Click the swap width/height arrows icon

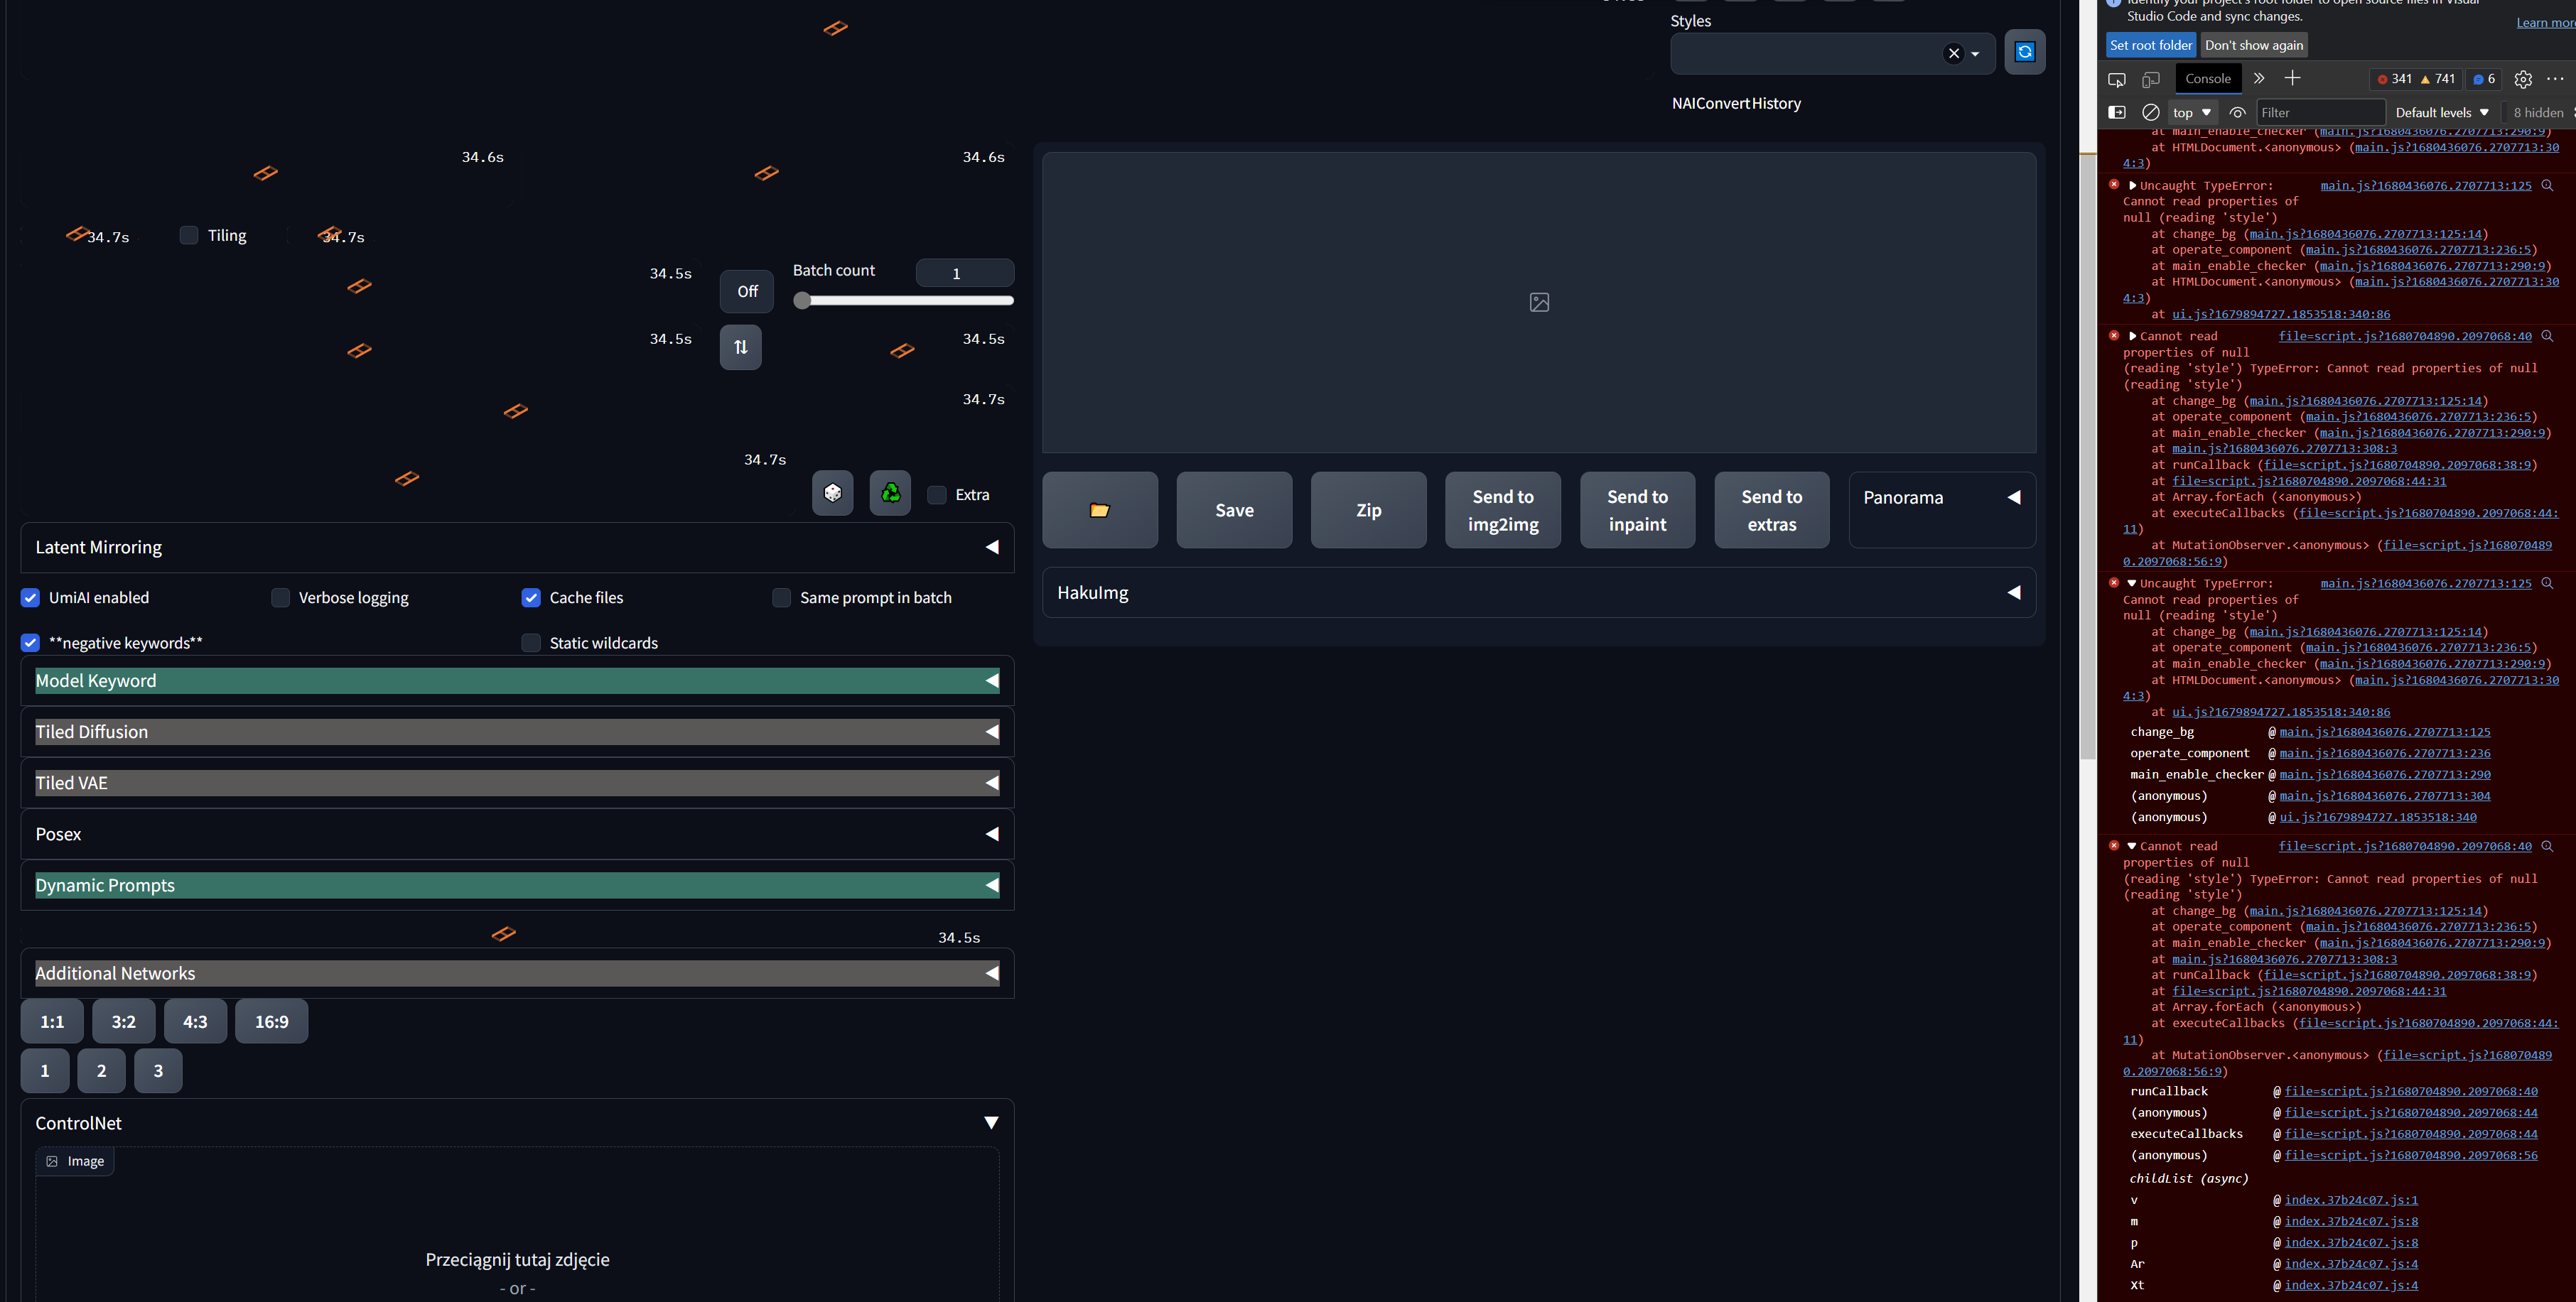[740, 347]
